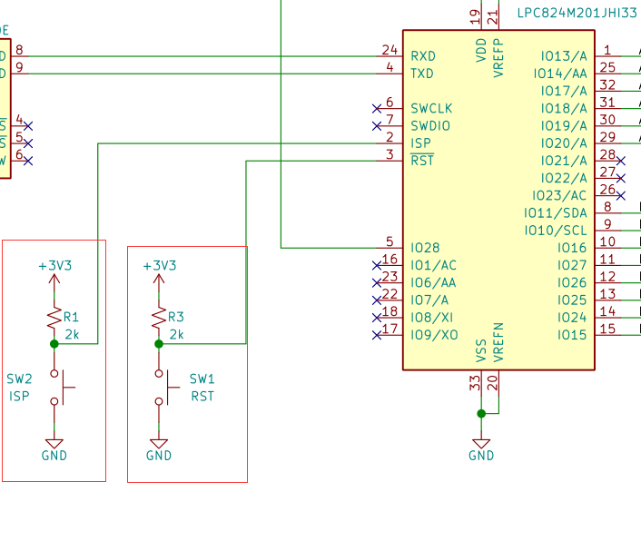The image size is (641, 541).
Task: Click the no-connect X on IO9/XO pin 17
Action: click(x=377, y=335)
